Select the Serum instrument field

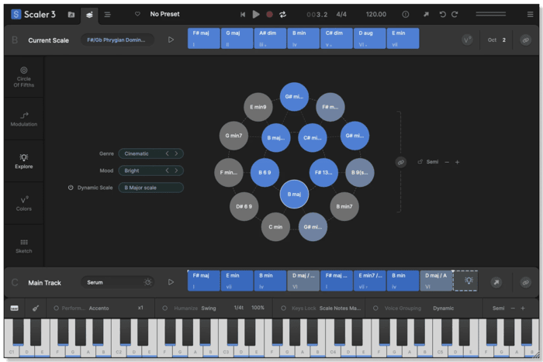click(x=116, y=282)
